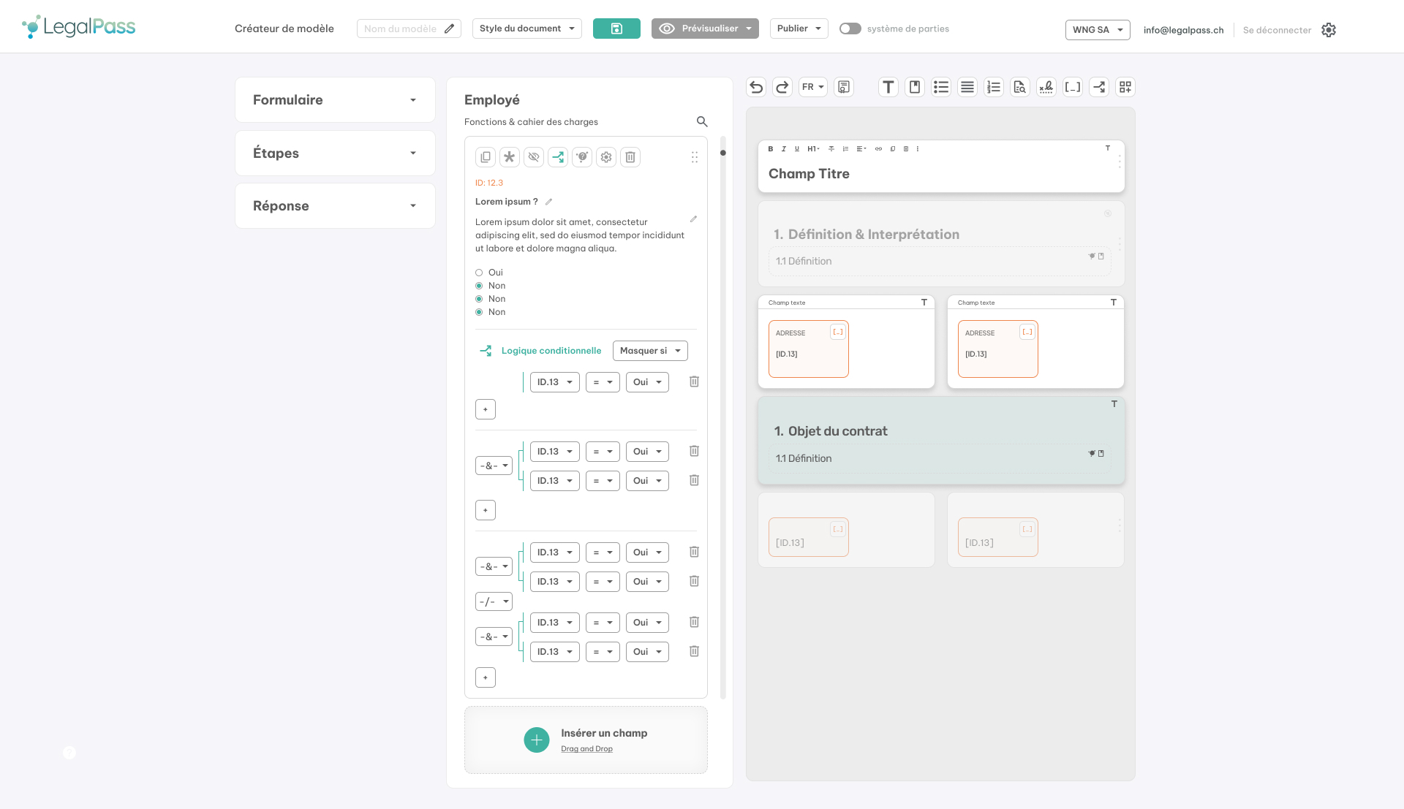This screenshot has width=1404, height=809.
Task: Delete the field using top trash icon
Action: [x=630, y=157]
